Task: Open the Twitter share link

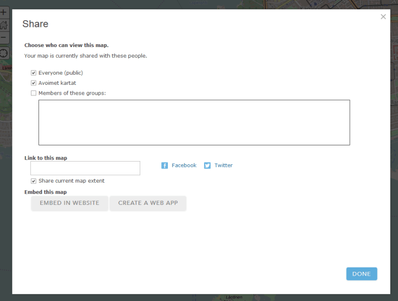Action: 223,165
